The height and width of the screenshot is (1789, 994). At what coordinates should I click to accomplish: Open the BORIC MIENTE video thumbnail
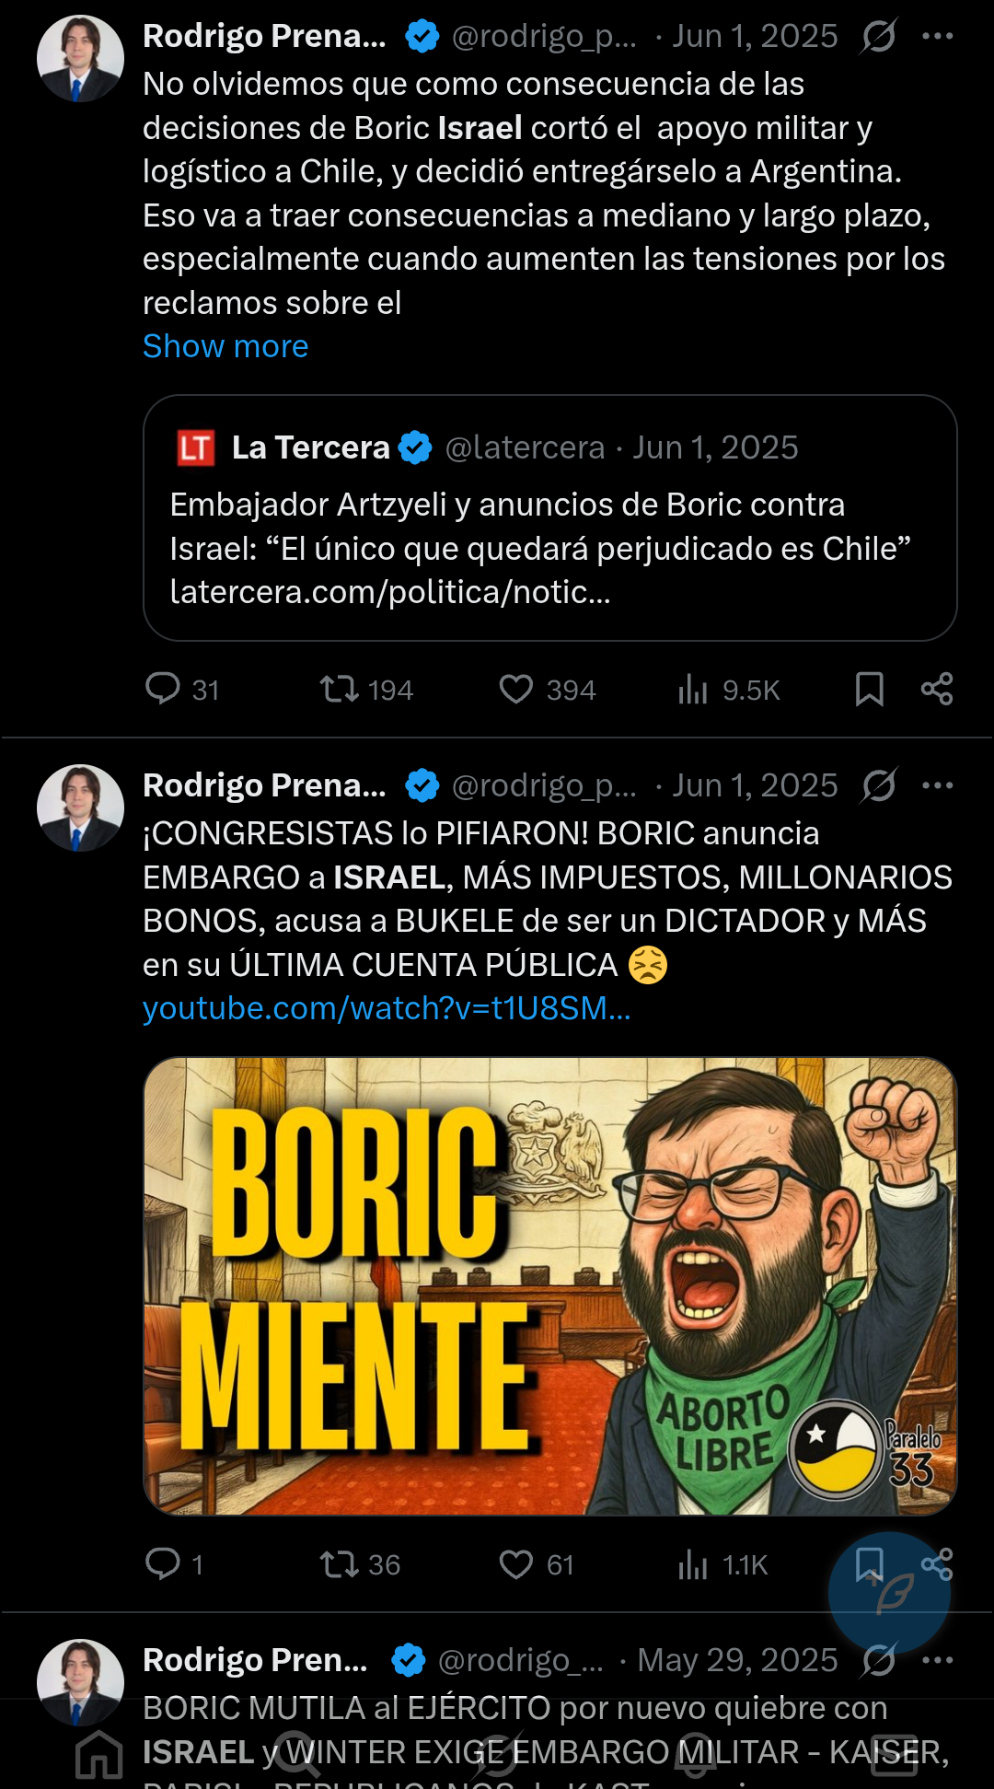[549, 1285]
